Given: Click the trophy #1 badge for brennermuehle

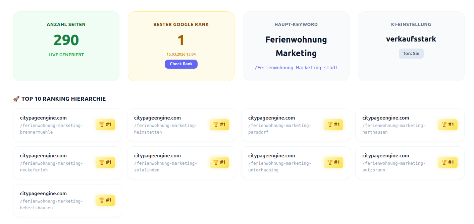Looking at the screenshot, I should coord(105,125).
